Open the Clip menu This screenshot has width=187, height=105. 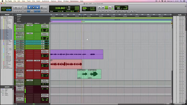[33, 1]
